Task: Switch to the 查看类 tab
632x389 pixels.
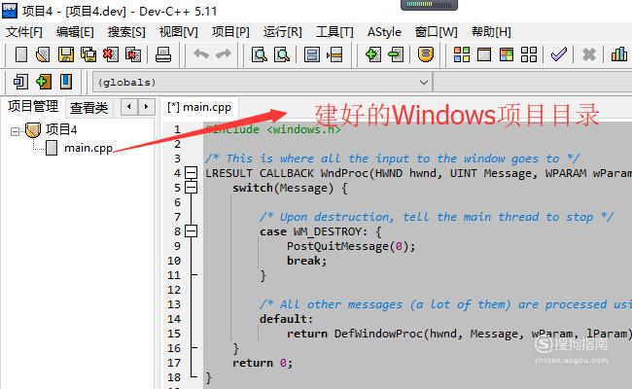Action: coord(89,108)
